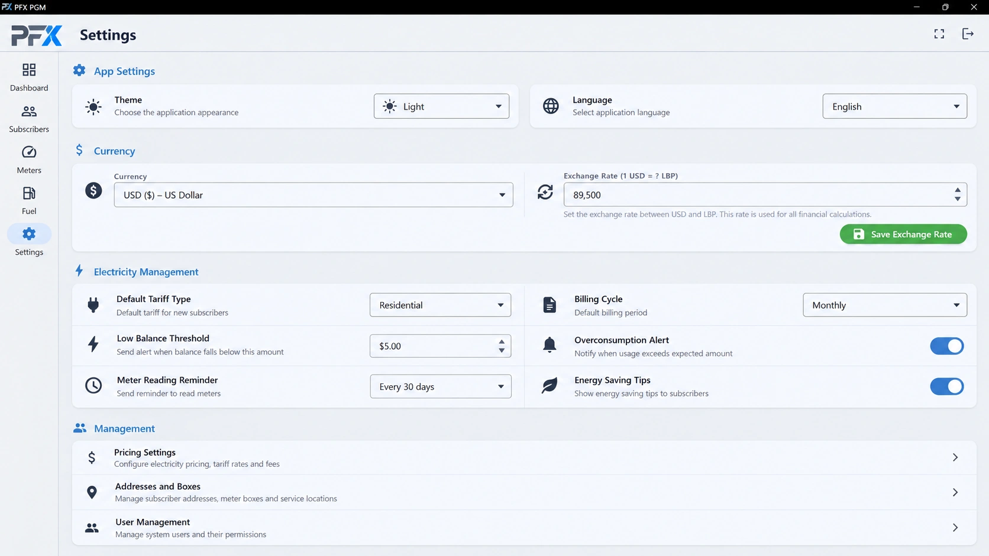The image size is (989, 556).
Task: Click the Billing Cycle document icon
Action: click(550, 305)
